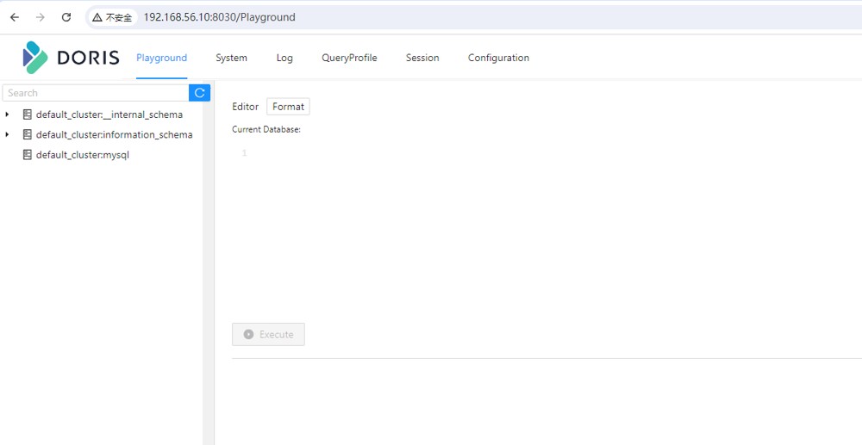Click the Execute button
862x445 pixels.
(x=268, y=334)
